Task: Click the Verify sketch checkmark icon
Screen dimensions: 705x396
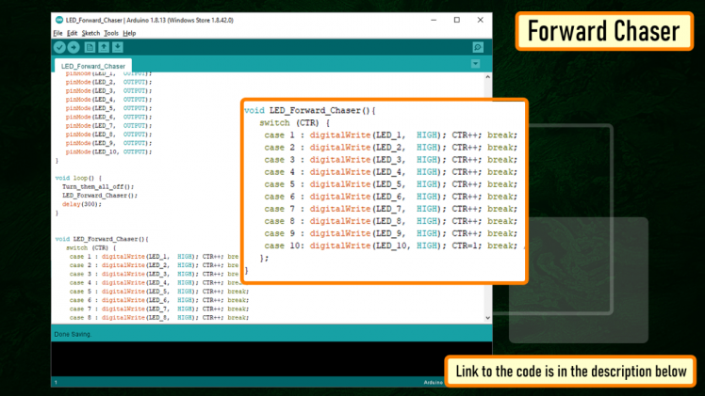Action: pyautogui.click(x=60, y=47)
